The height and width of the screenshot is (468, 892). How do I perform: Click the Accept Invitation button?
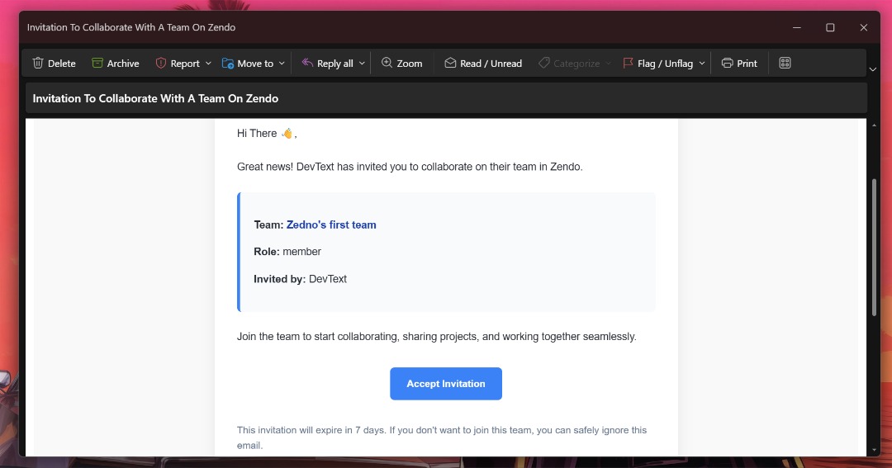pos(446,384)
